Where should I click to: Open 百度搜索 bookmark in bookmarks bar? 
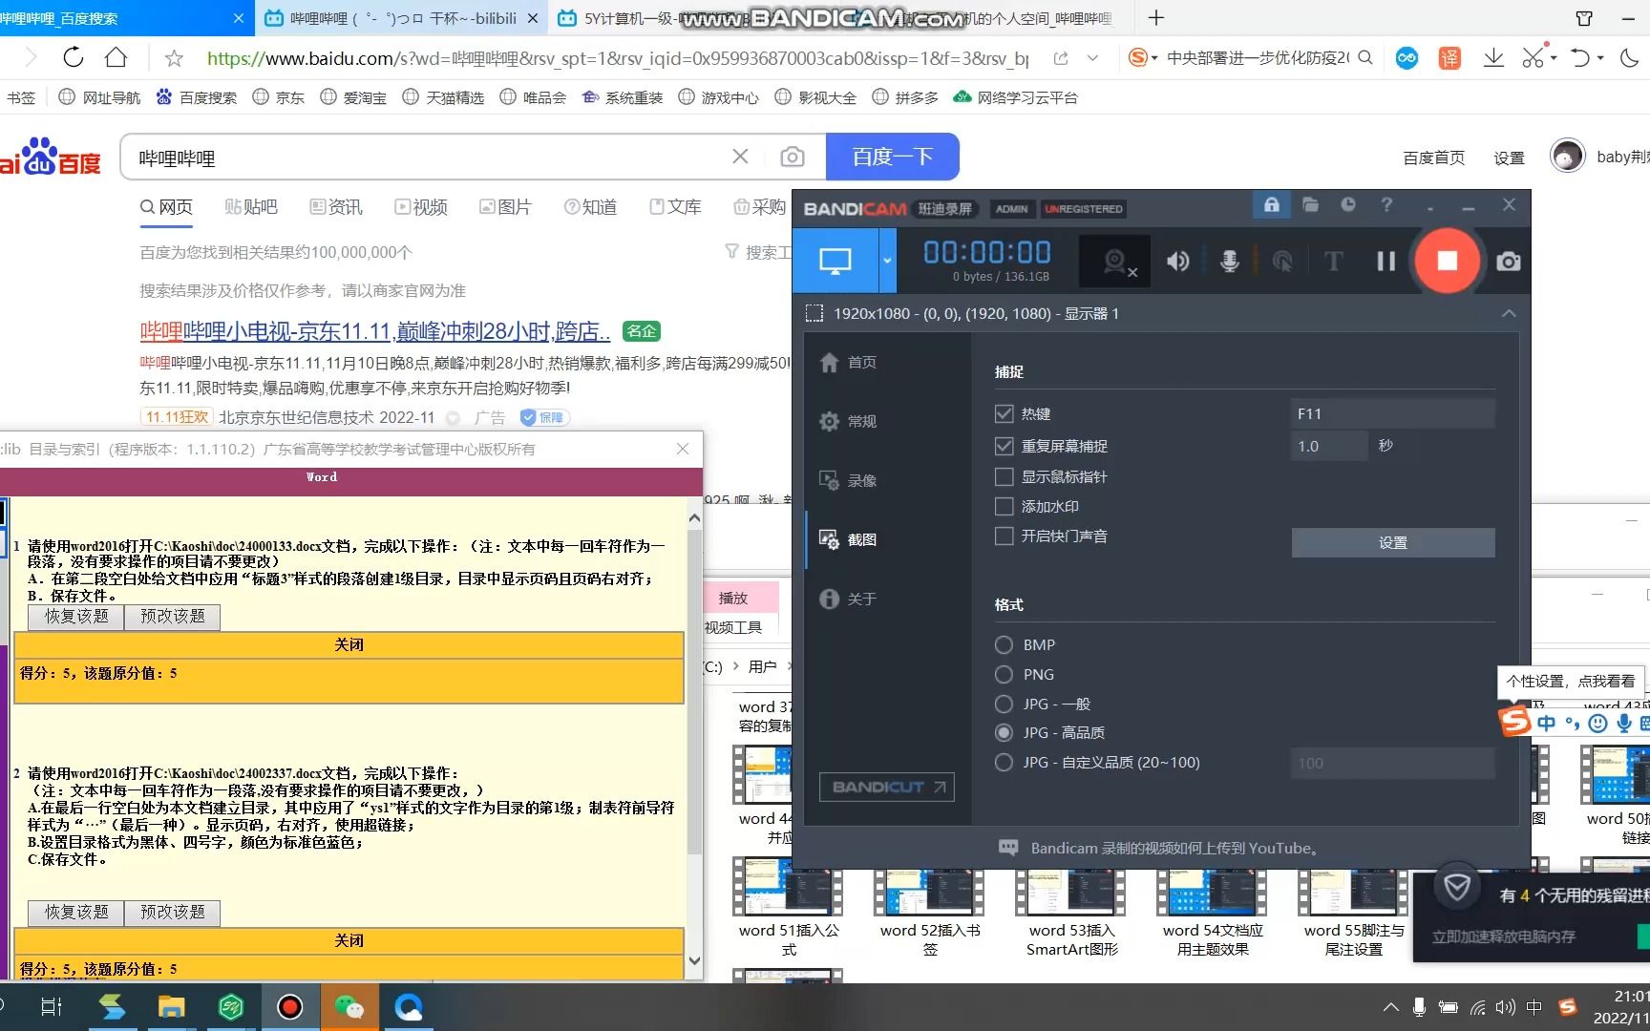[x=196, y=97]
